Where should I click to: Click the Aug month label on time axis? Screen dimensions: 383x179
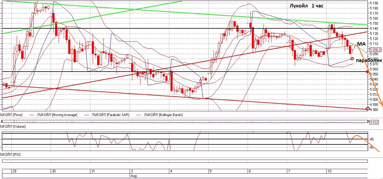pos(134,176)
